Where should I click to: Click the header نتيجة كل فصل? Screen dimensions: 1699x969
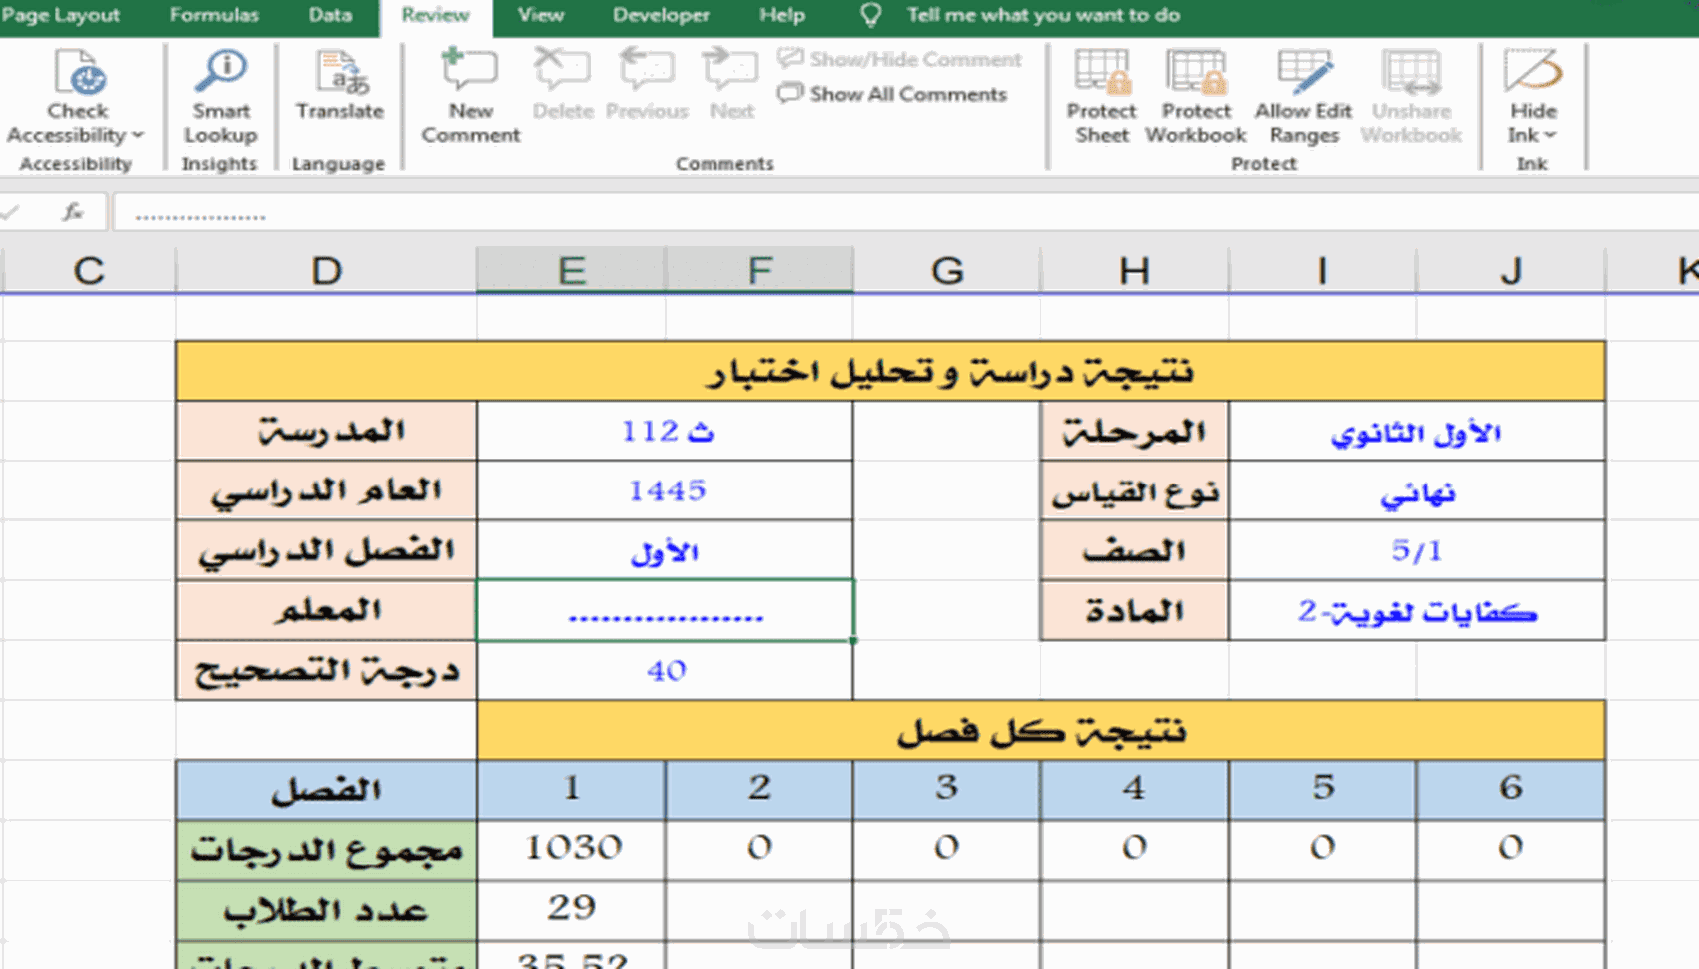click(1041, 730)
